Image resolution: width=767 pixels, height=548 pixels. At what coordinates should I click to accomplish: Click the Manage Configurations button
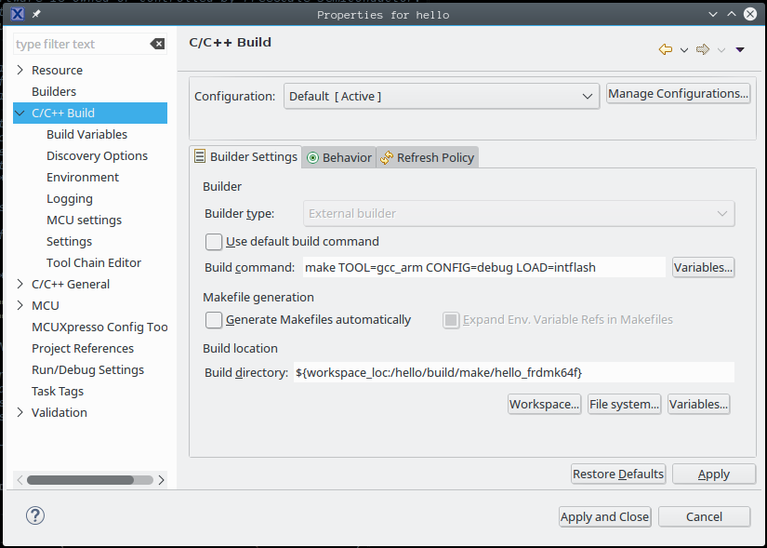(x=678, y=94)
